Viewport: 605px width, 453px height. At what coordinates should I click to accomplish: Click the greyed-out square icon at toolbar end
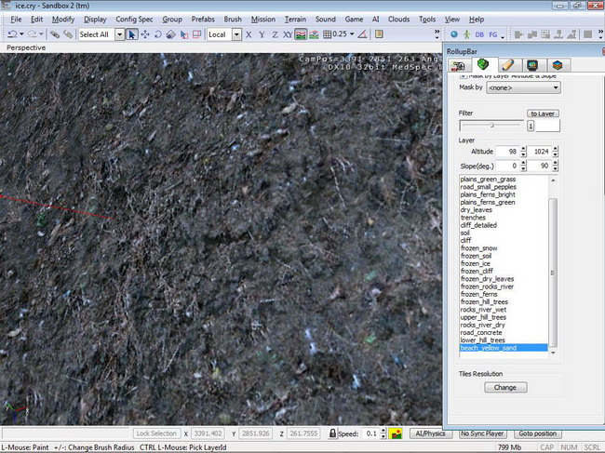click(587, 34)
